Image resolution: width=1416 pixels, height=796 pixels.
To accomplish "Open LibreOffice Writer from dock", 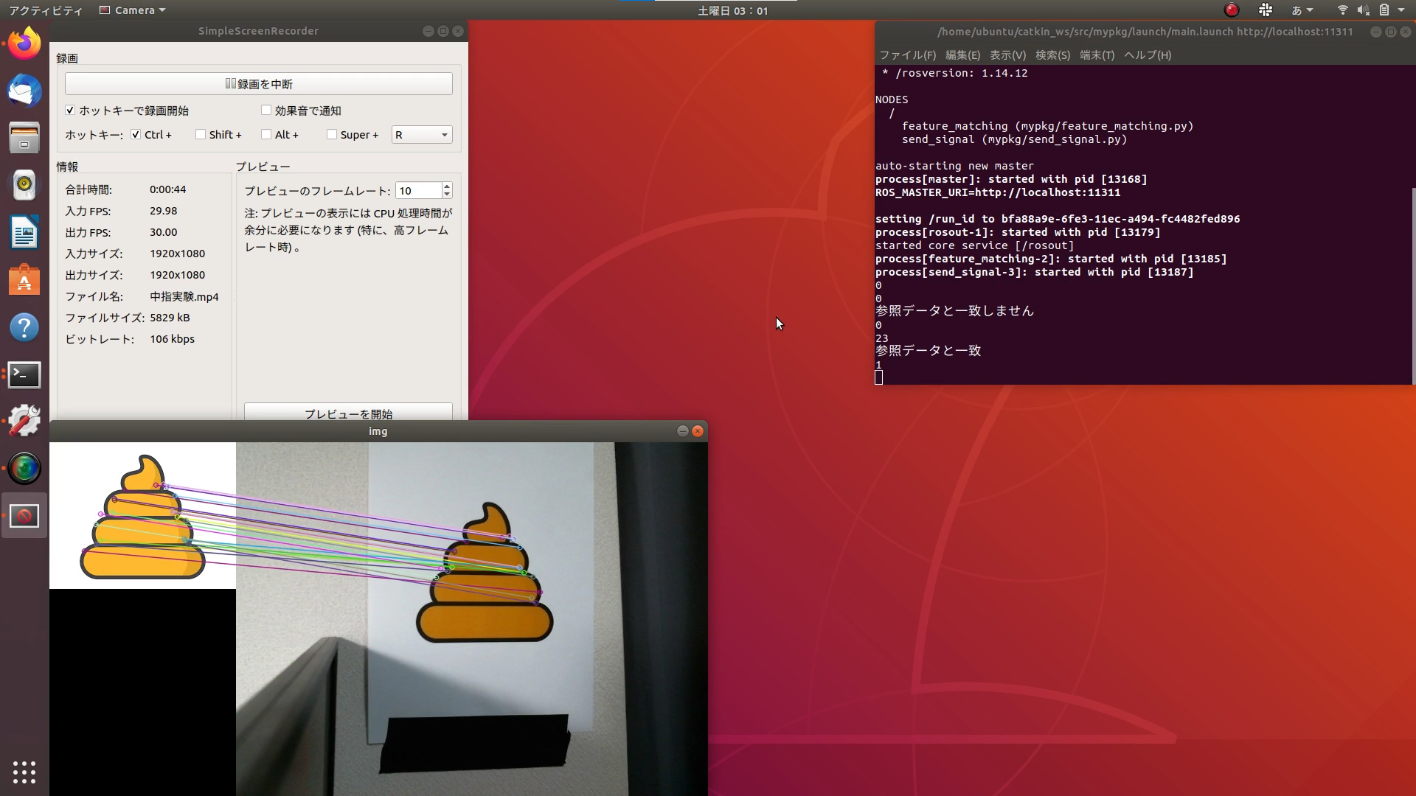I will pyautogui.click(x=24, y=233).
